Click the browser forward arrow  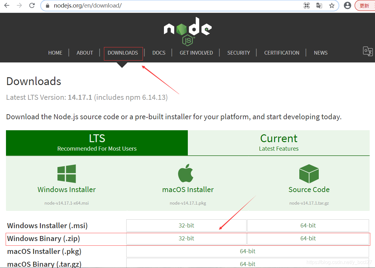point(19,5)
